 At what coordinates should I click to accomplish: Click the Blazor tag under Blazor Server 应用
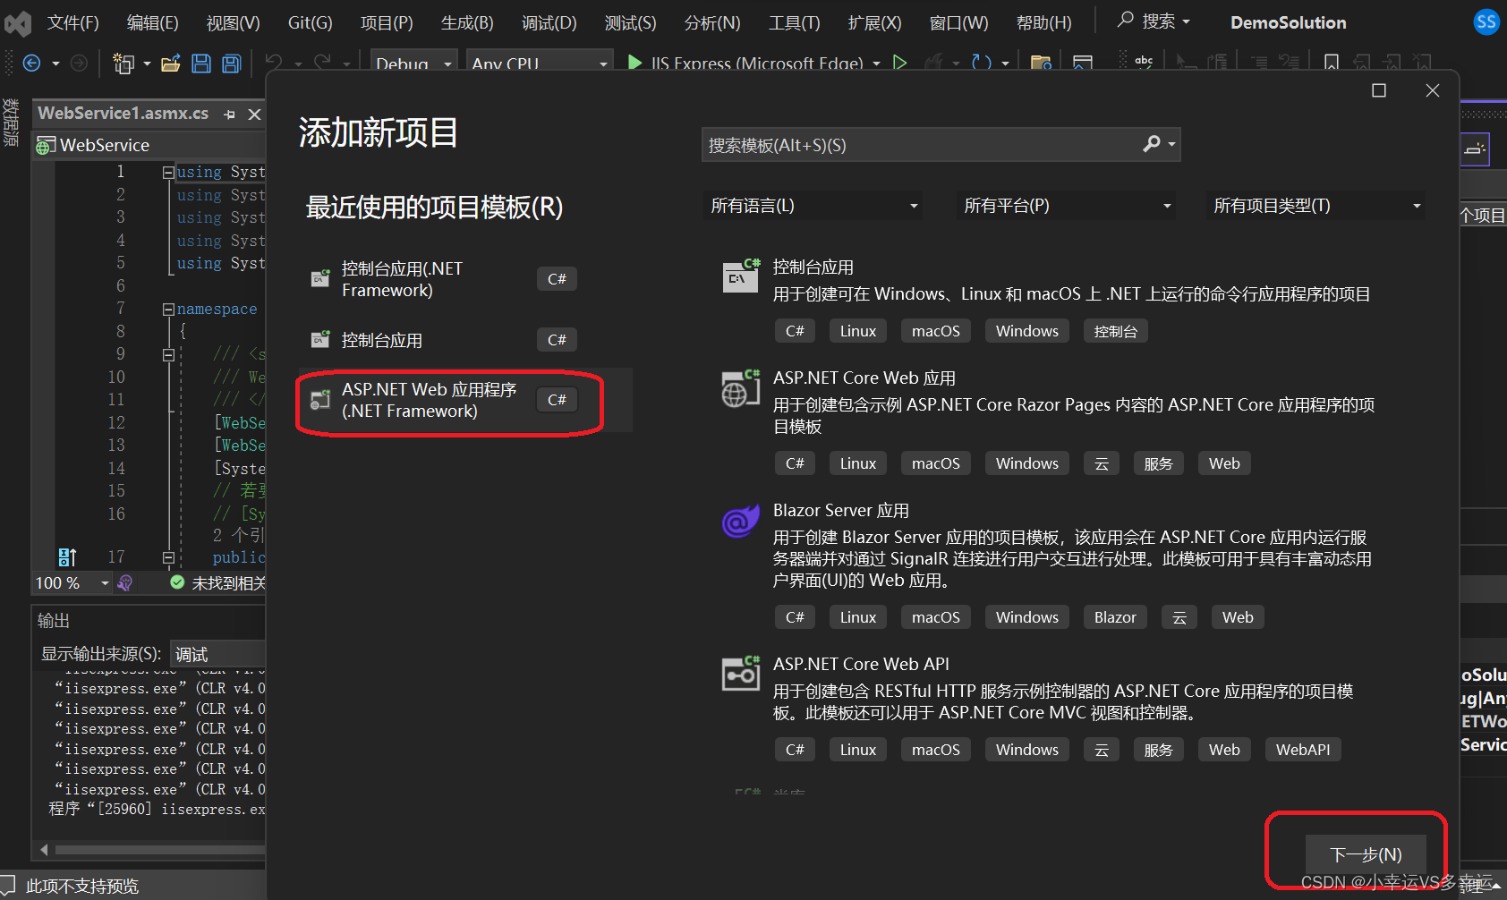[1115, 617]
